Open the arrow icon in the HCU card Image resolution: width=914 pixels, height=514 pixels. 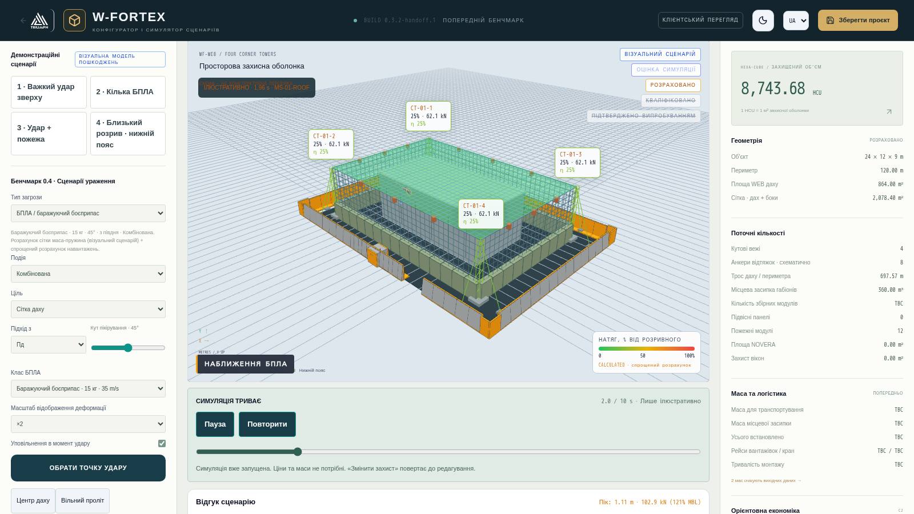[889, 112]
